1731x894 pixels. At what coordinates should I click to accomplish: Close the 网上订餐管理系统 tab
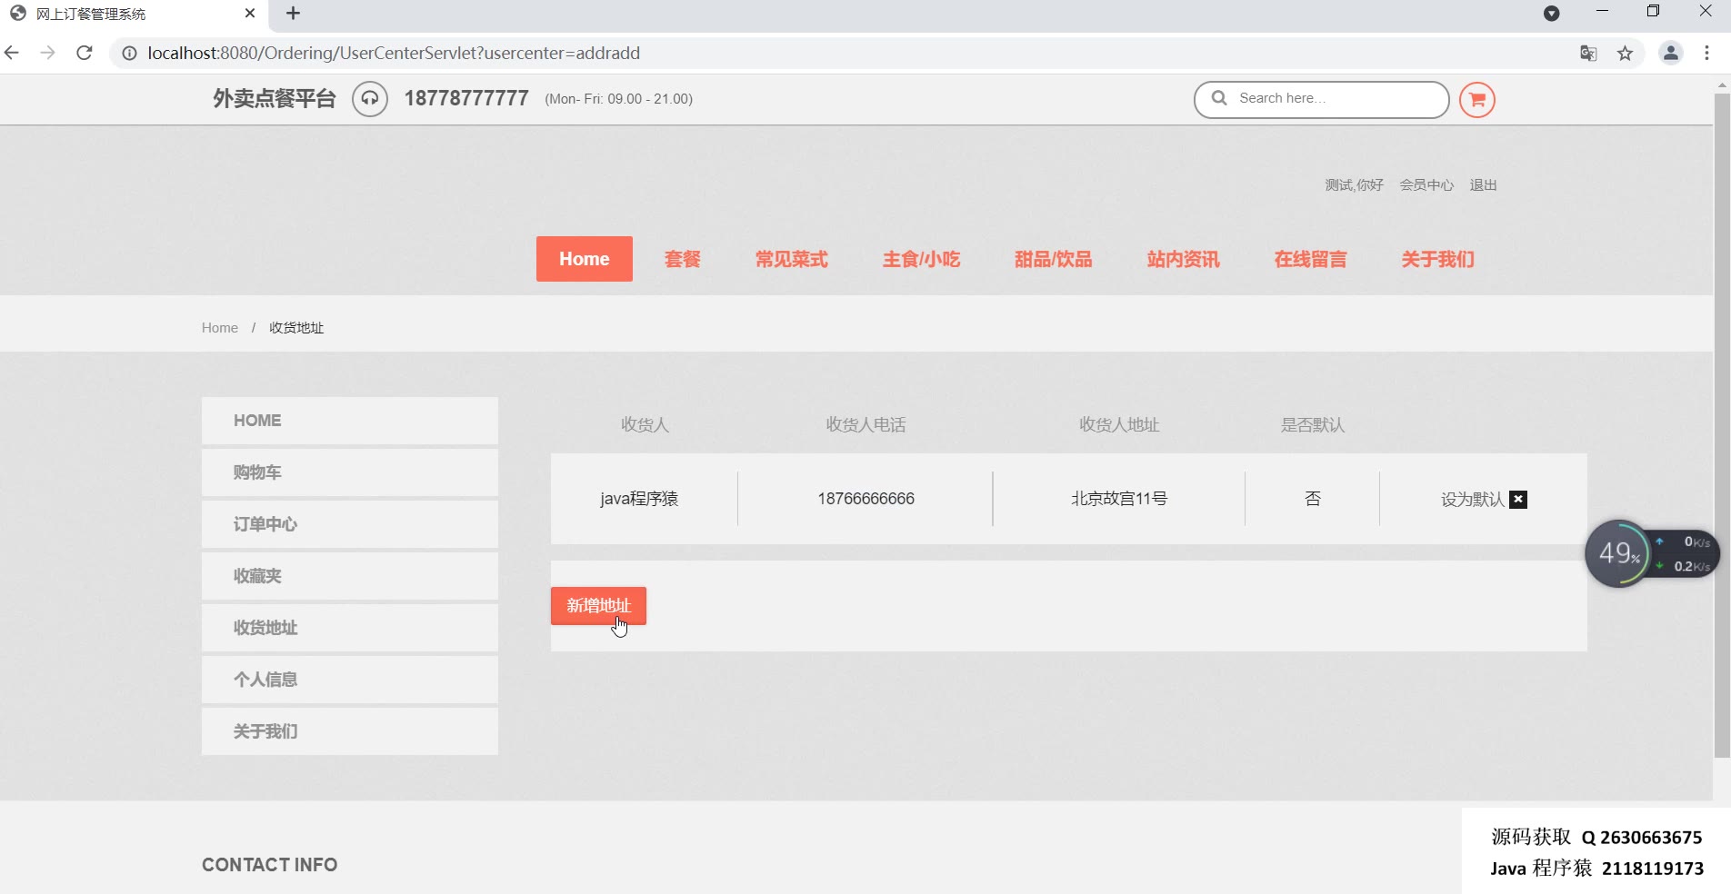point(250,14)
